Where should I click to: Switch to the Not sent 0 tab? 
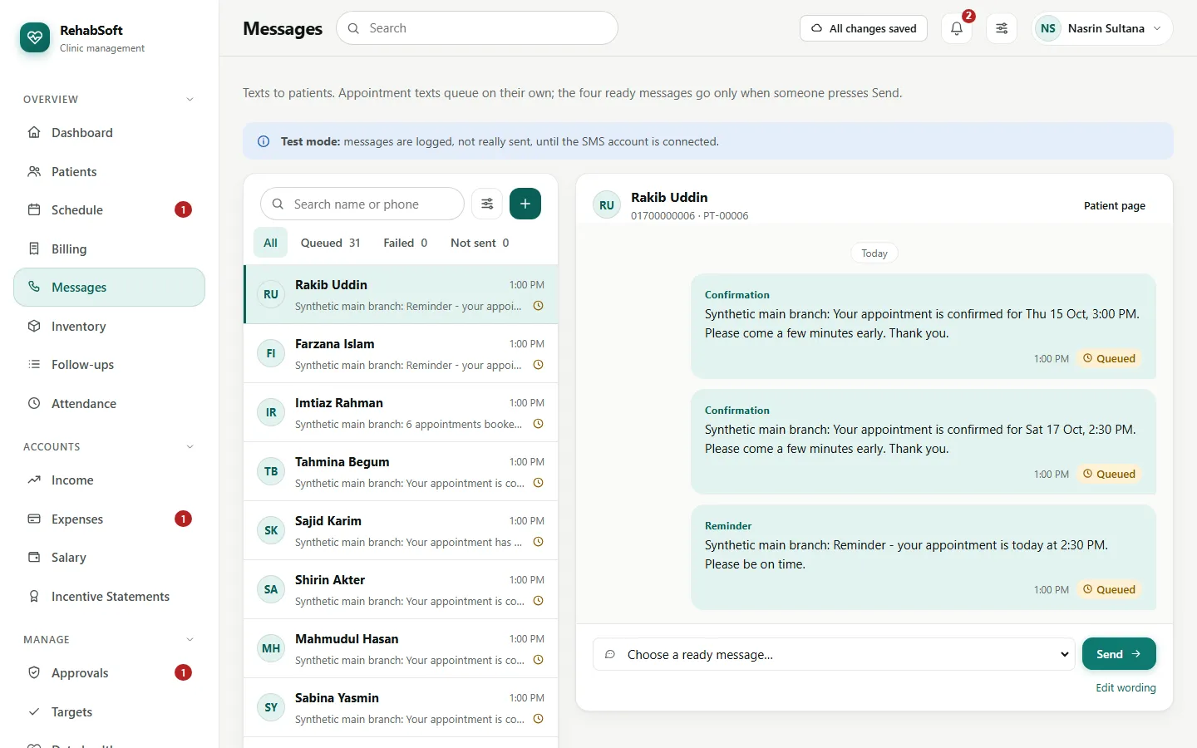click(480, 243)
